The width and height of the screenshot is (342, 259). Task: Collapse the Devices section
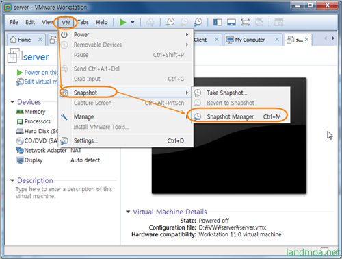pos(12,102)
